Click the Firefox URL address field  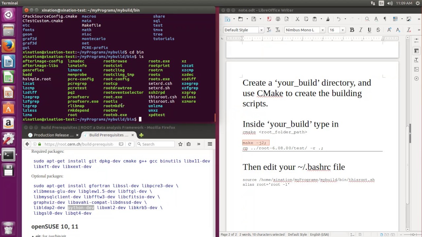tap(78, 144)
